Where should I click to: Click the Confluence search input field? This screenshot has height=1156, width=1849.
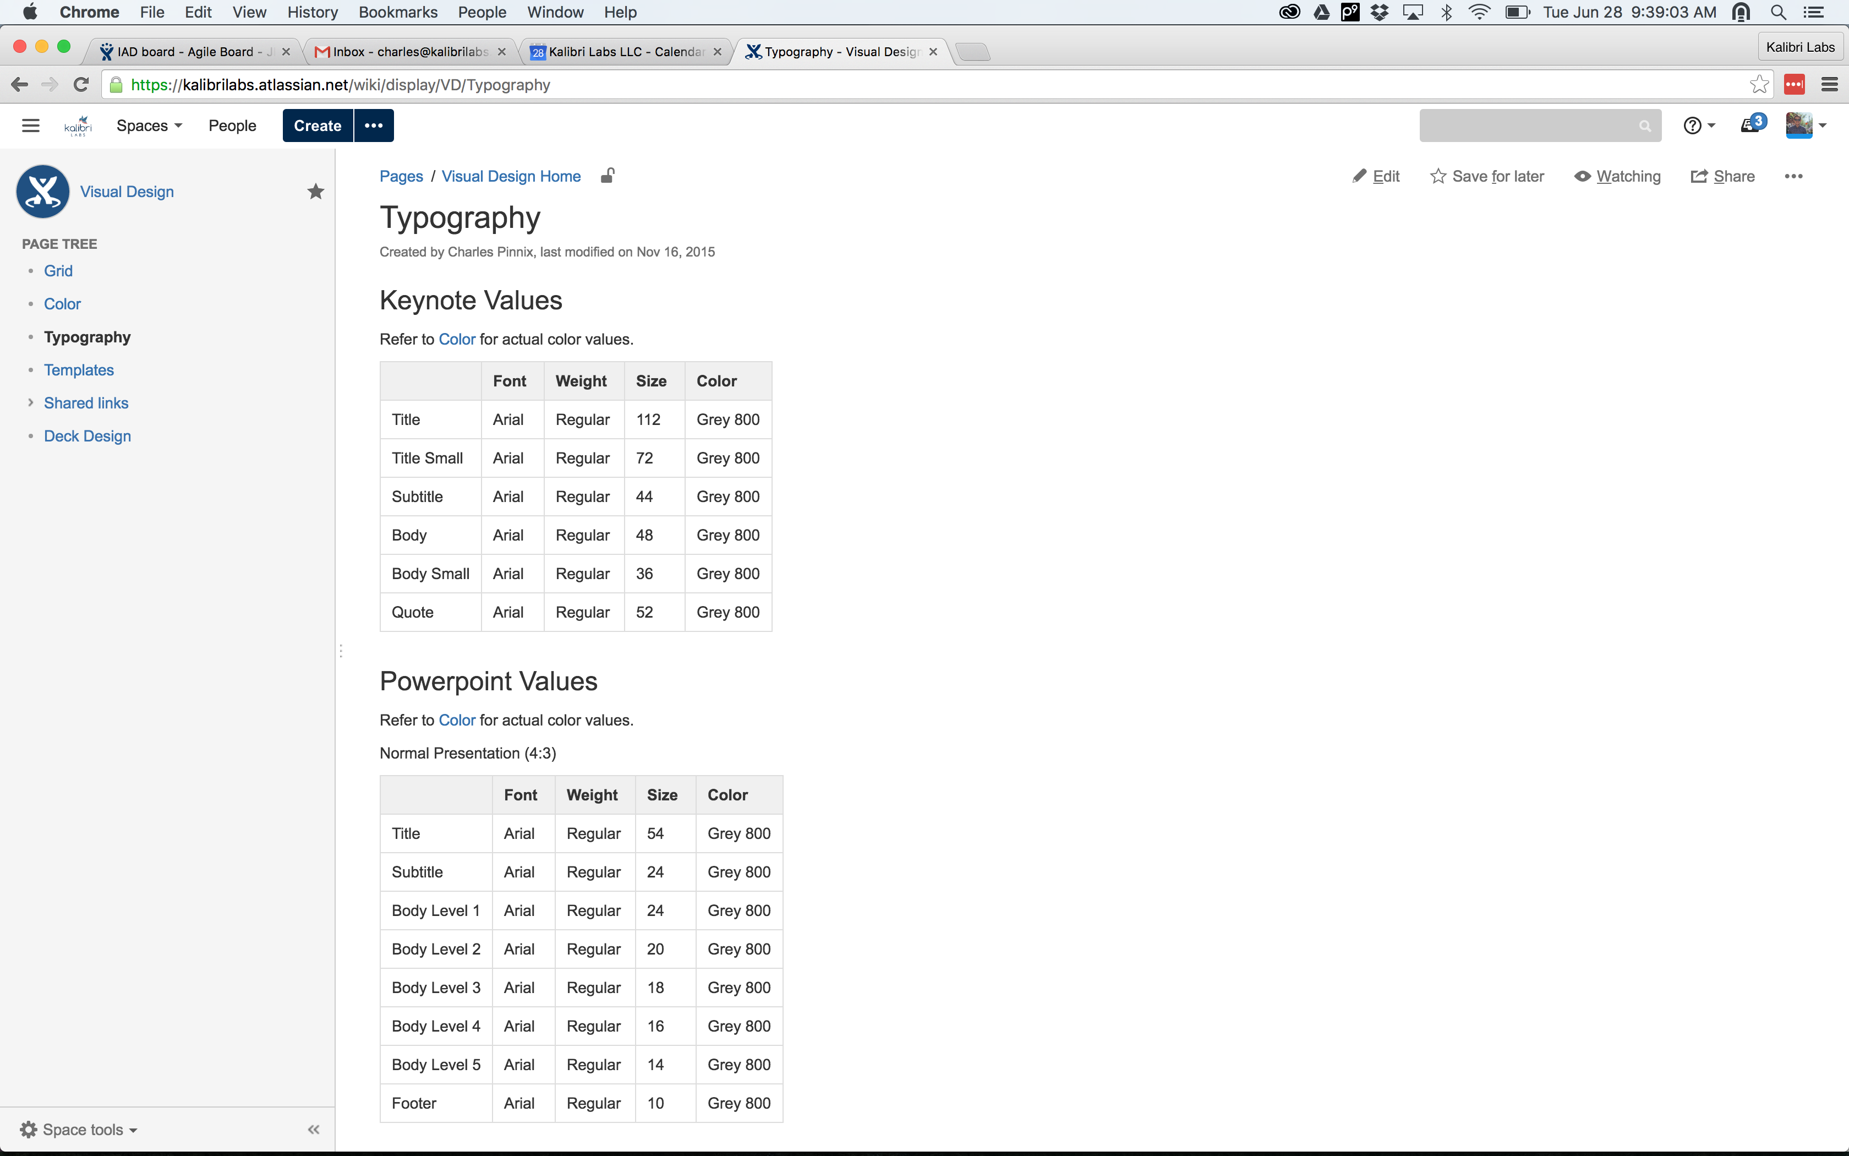[1528, 126]
